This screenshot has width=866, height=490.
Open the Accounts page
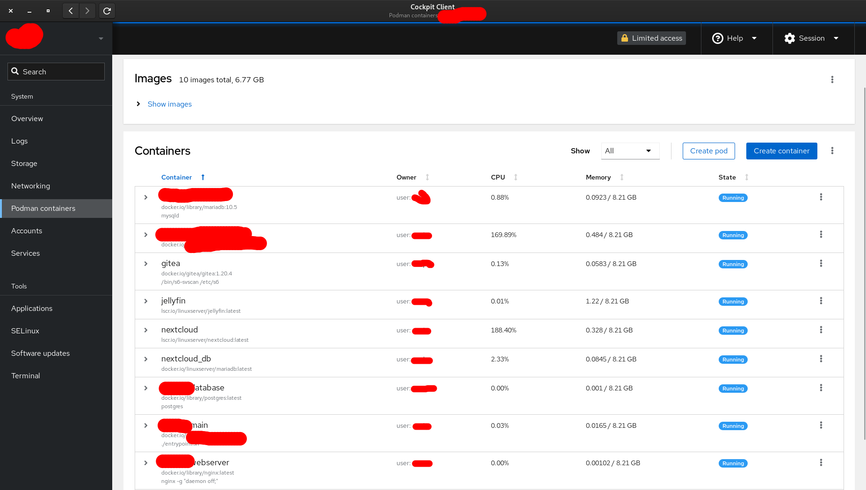click(x=56, y=231)
